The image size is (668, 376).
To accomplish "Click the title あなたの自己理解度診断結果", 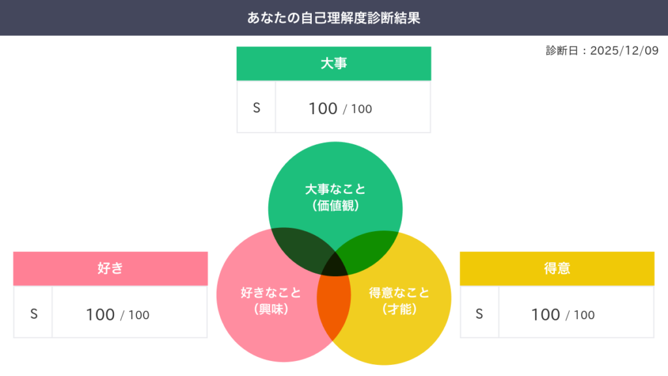I will [x=333, y=18].
